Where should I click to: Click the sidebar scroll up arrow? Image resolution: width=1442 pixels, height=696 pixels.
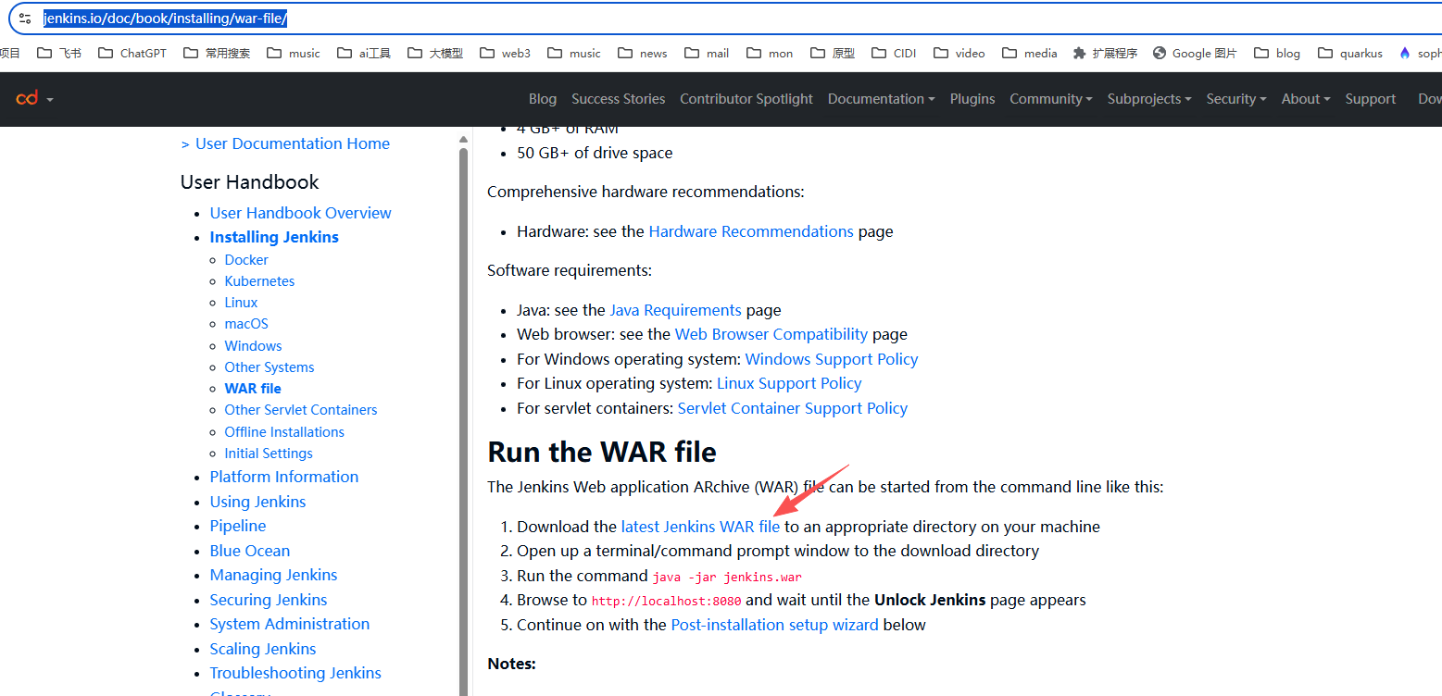pyautogui.click(x=464, y=140)
